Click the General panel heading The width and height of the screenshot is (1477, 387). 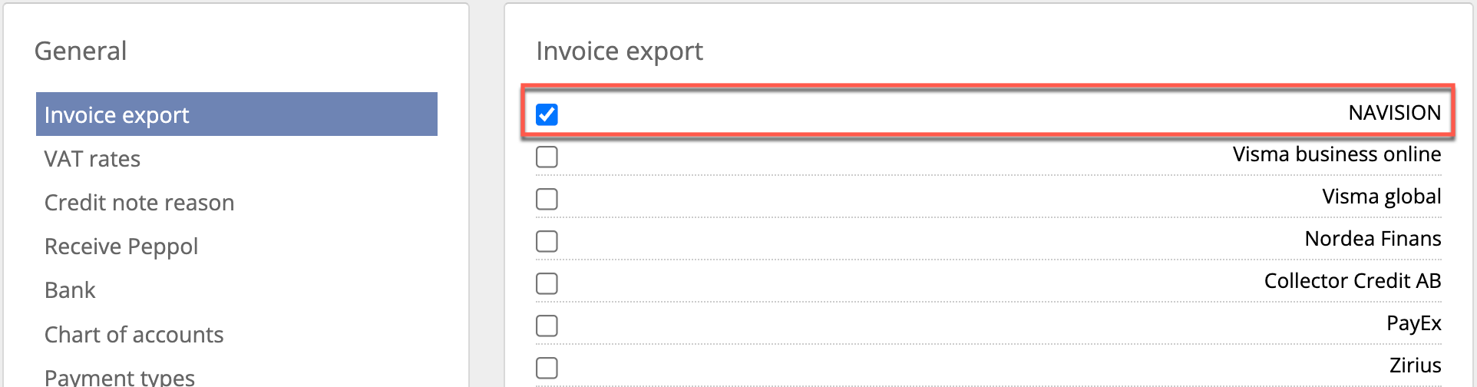81,51
